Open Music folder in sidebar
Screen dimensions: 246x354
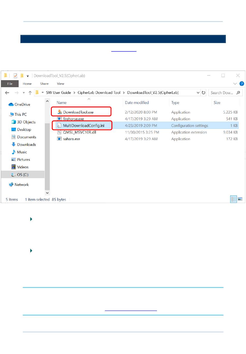[x=19, y=152]
